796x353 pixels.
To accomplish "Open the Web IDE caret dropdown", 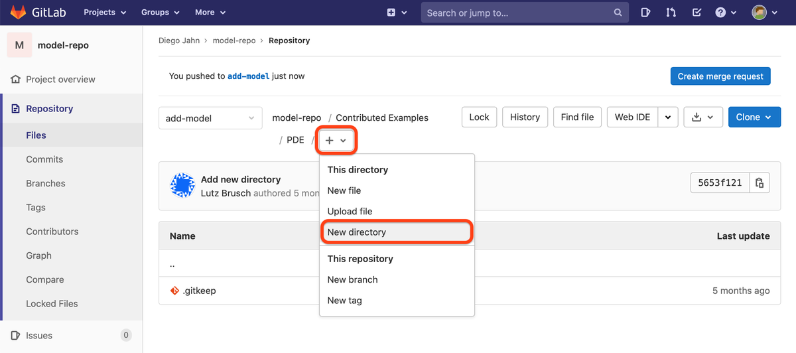I will [668, 117].
